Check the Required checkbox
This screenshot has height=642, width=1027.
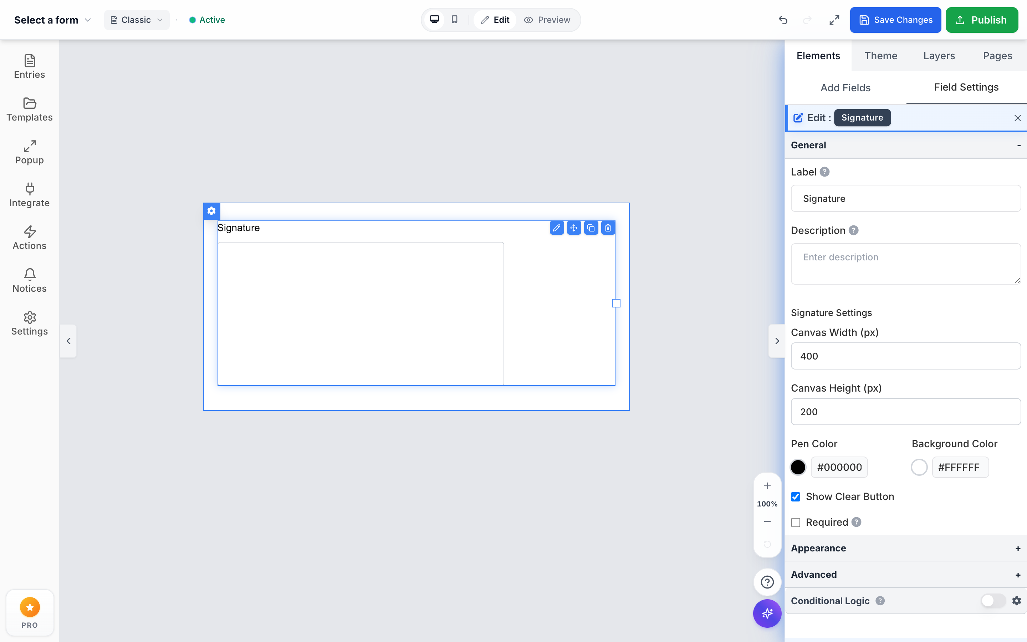pyautogui.click(x=796, y=522)
